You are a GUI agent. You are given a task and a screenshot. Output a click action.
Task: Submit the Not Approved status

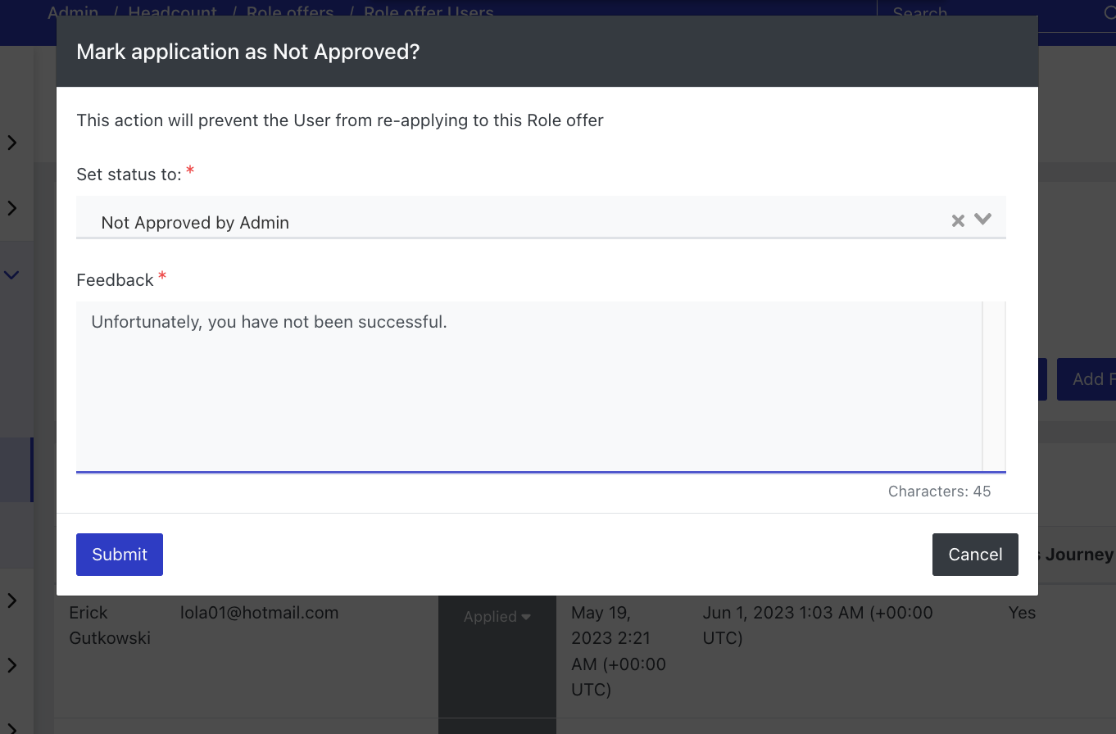tap(120, 555)
